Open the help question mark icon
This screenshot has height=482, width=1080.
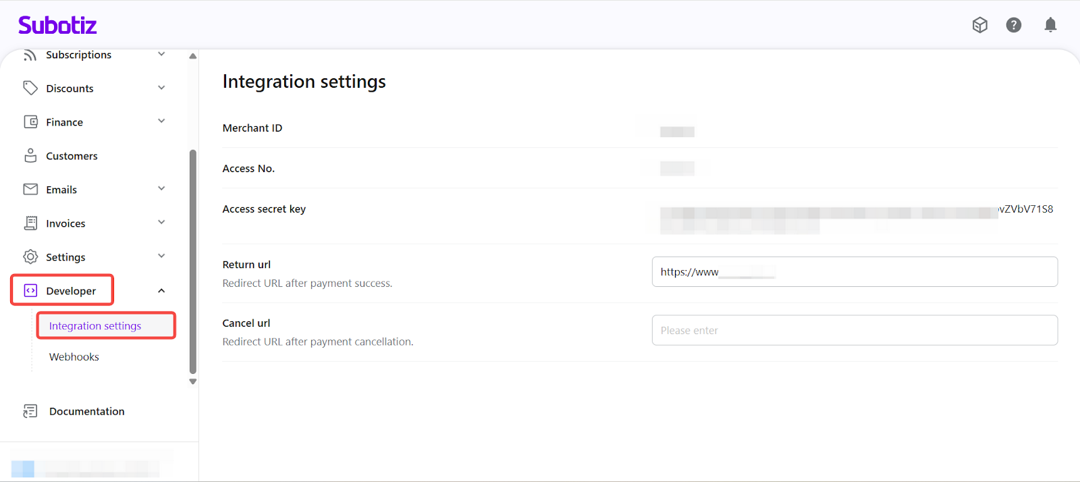(1013, 25)
